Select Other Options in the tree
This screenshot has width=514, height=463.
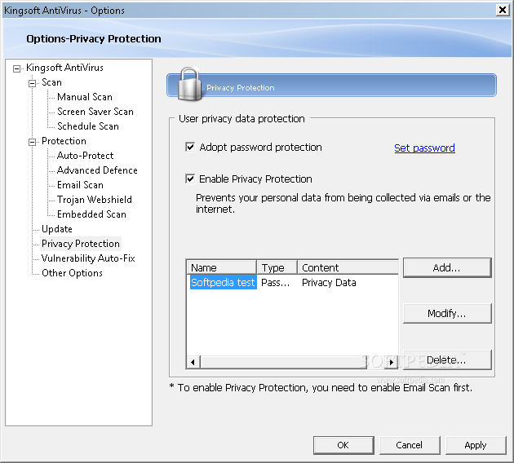(x=72, y=273)
